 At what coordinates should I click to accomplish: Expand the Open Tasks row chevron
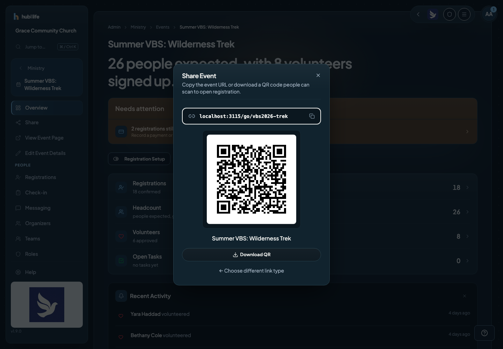click(x=467, y=261)
